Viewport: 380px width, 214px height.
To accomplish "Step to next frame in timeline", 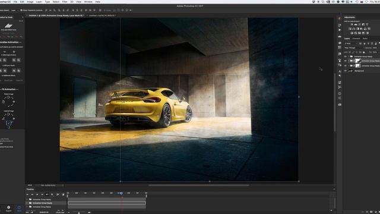I will click(x=42, y=194).
